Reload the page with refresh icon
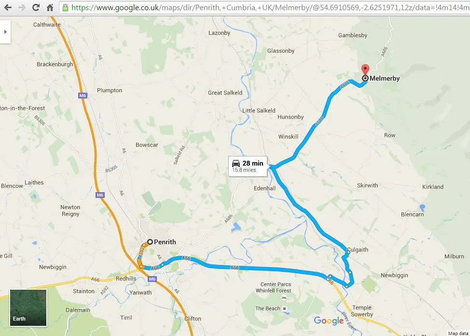The image size is (470, 336). [36, 8]
